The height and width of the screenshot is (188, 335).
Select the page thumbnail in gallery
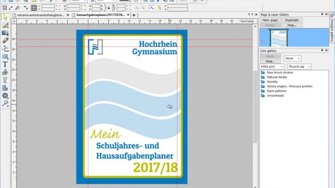tap(279, 38)
